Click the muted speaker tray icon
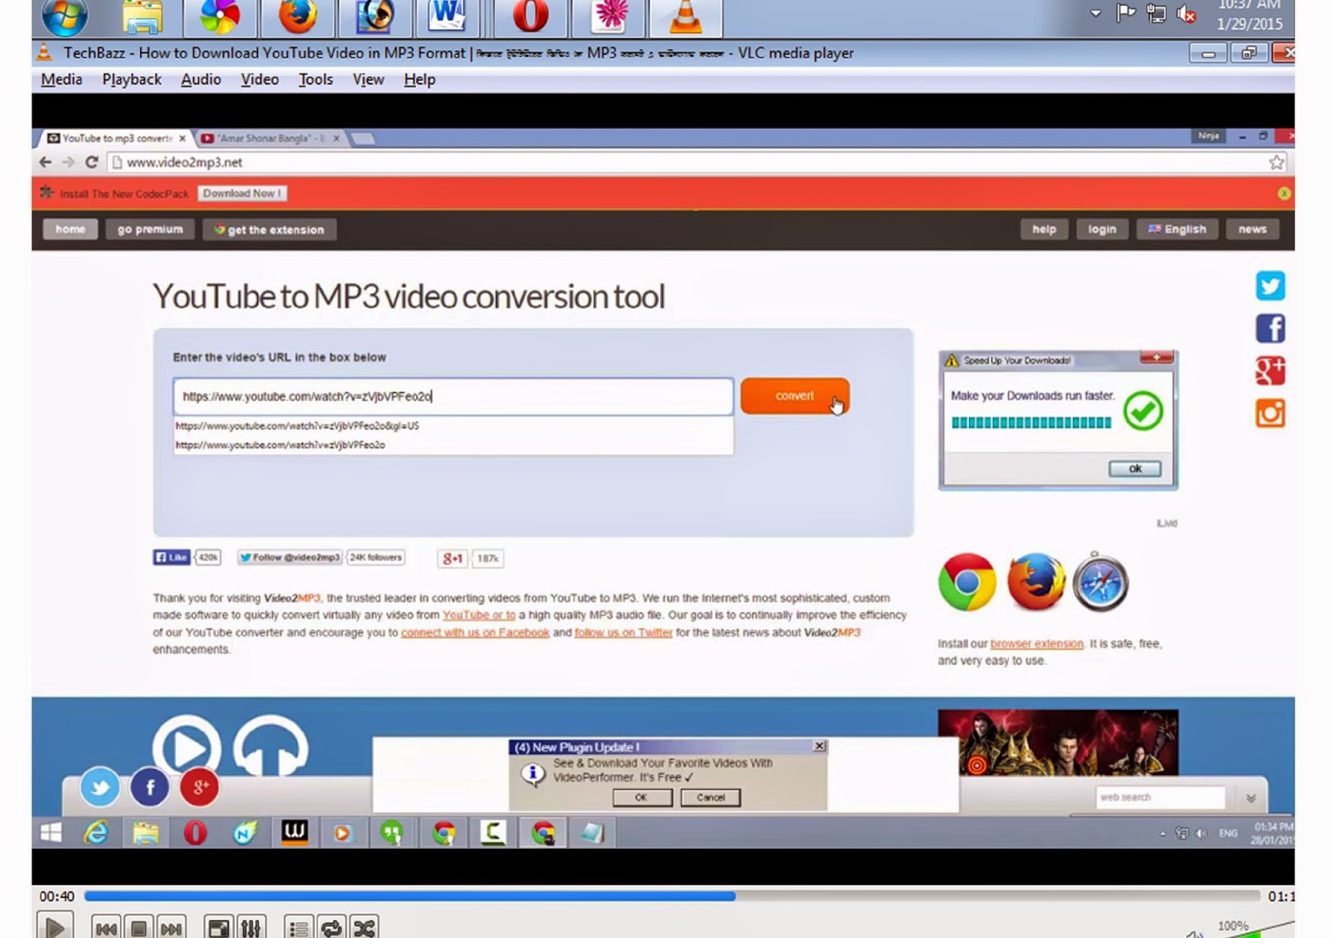The image size is (1332, 938). 1185,14
